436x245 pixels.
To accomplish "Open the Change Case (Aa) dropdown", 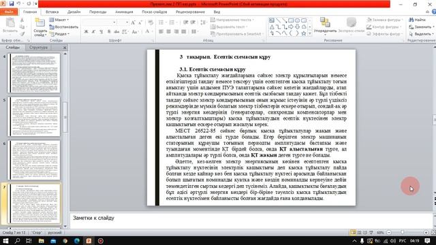I will [135, 32].
